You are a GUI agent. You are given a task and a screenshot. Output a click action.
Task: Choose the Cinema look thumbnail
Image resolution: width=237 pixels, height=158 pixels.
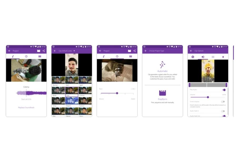pyautogui.click(x=85, y=91)
